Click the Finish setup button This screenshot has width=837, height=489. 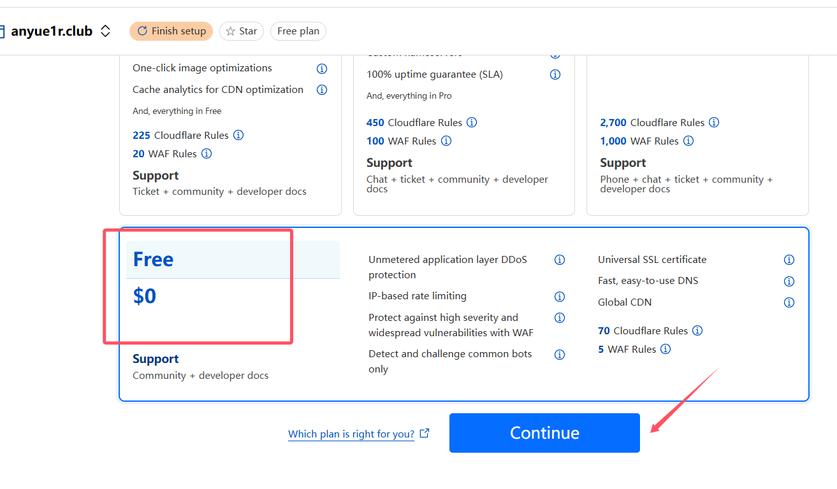coord(171,31)
